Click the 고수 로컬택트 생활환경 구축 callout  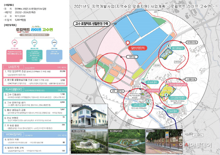pyautogui.click(x=92, y=24)
